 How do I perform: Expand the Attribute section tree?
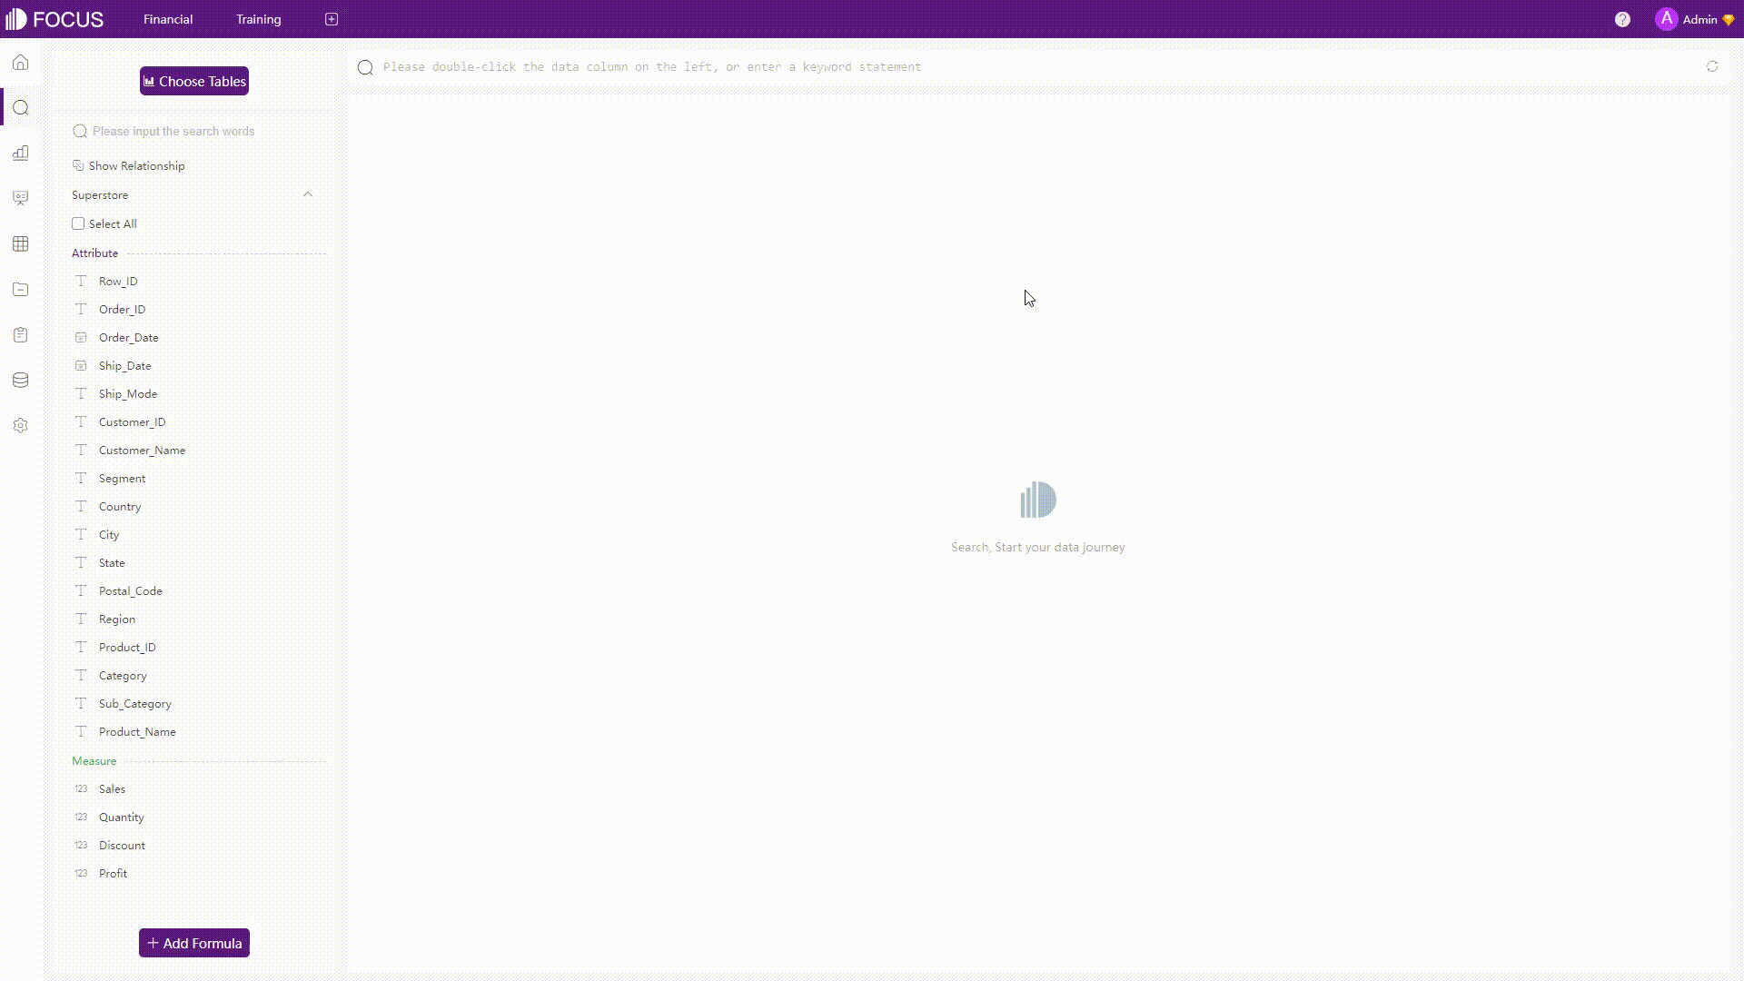94,253
